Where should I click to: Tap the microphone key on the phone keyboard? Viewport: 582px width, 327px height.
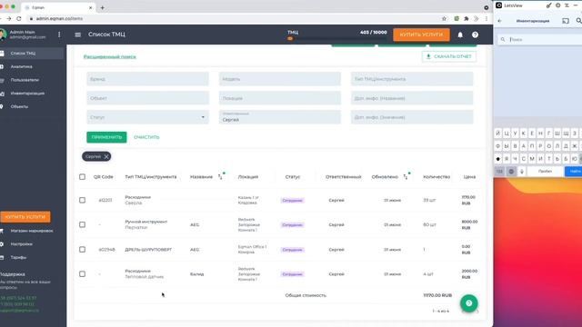pos(521,172)
